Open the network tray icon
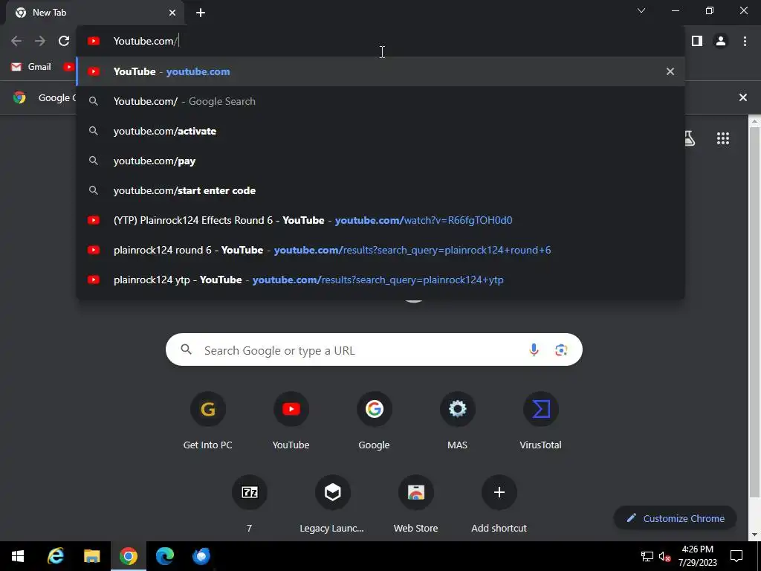 tap(647, 557)
